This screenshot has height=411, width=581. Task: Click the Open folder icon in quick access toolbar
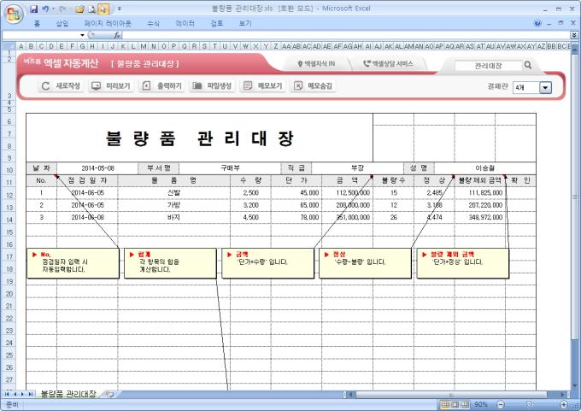pyautogui.click(x=79, y=9)
